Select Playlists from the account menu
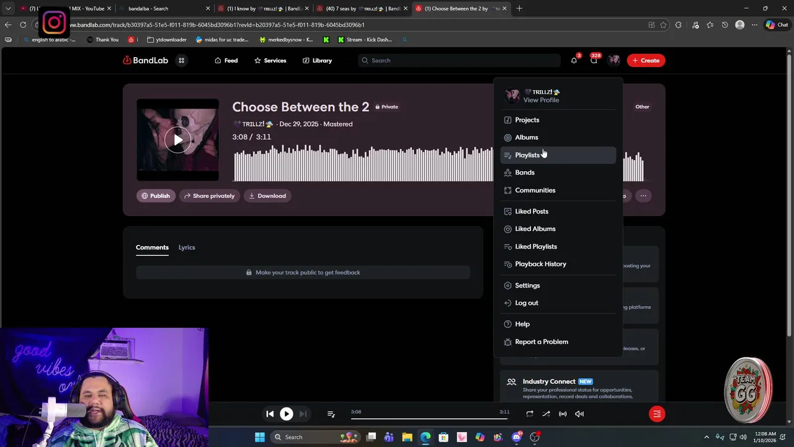This screenshot has width=794, height=447. coord(558,155)
